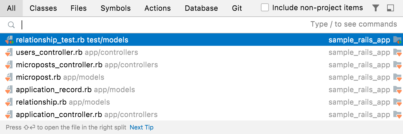Click the relationship_test.rb file icon
This screenshot has height=134, width=403.
pos(9,40)
